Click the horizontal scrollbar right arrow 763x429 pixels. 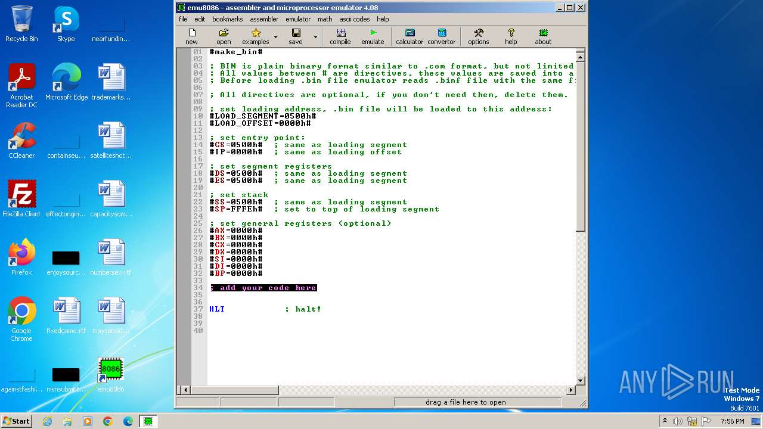tap(571, 390)
